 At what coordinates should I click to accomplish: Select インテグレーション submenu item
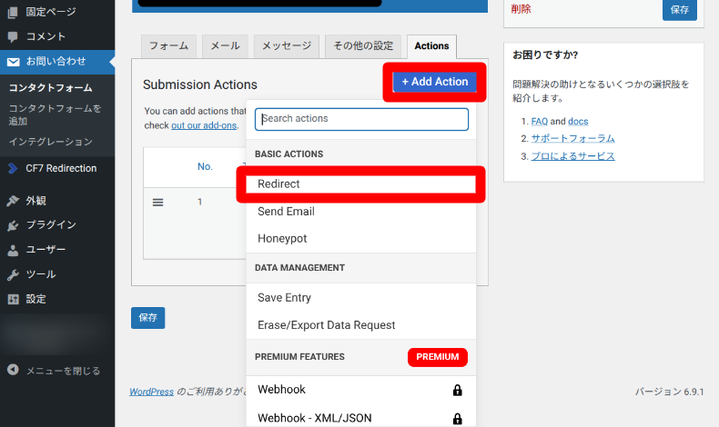tap(51, 142)
